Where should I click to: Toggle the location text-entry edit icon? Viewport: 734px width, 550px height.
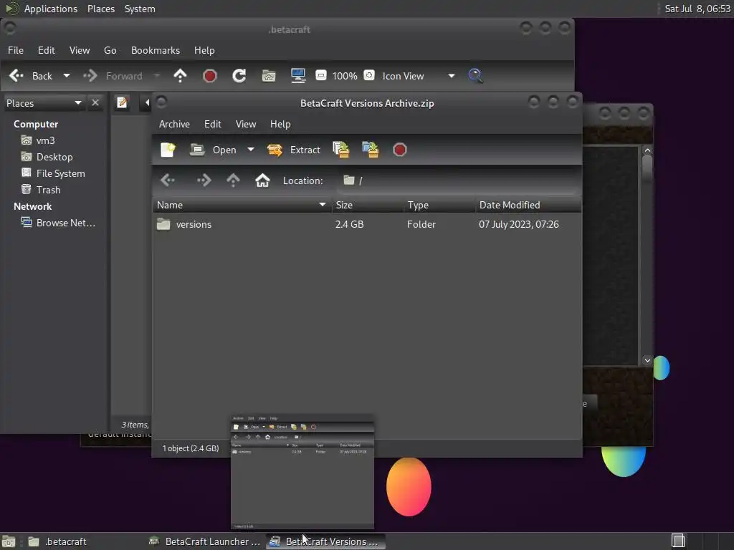point(122,102)
